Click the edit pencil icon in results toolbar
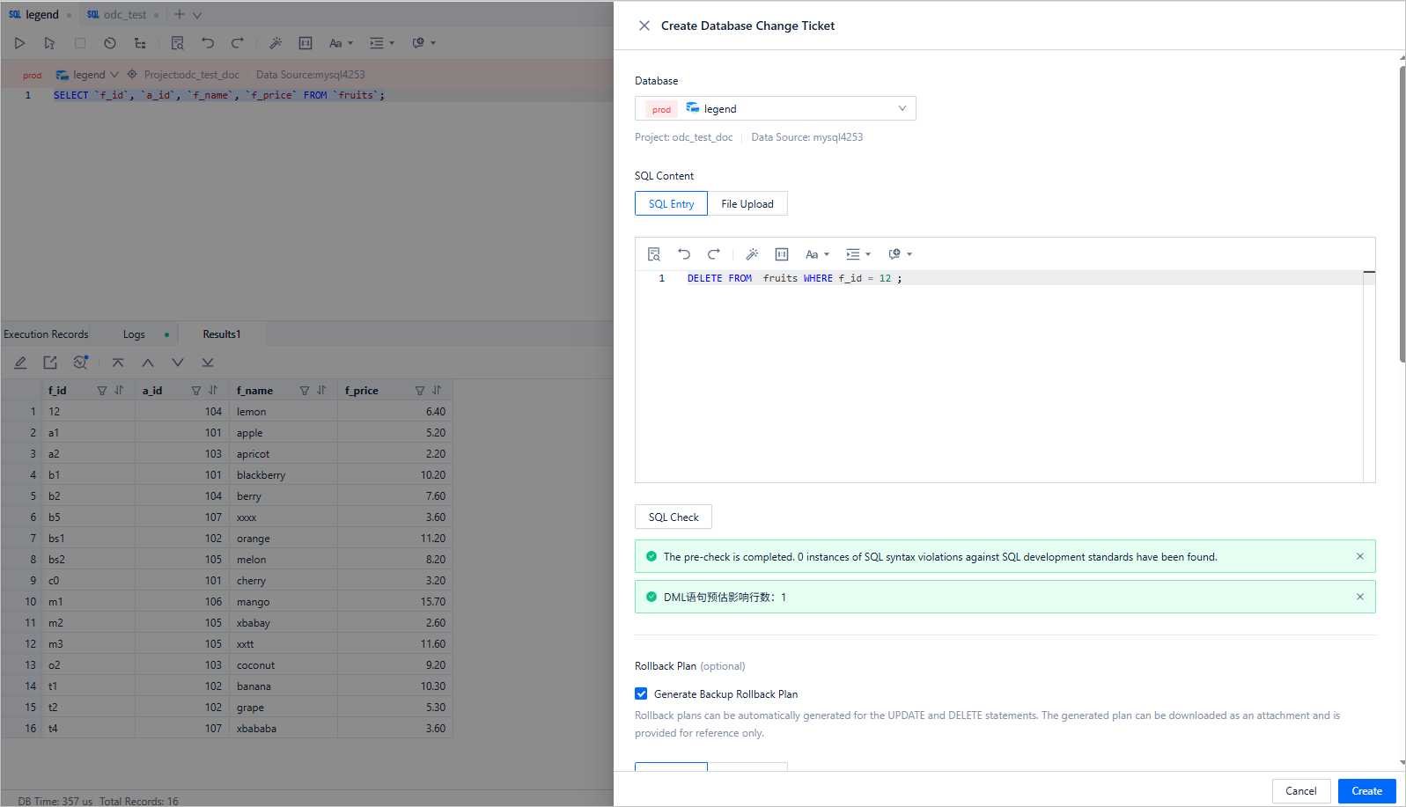 click(20, 363)
